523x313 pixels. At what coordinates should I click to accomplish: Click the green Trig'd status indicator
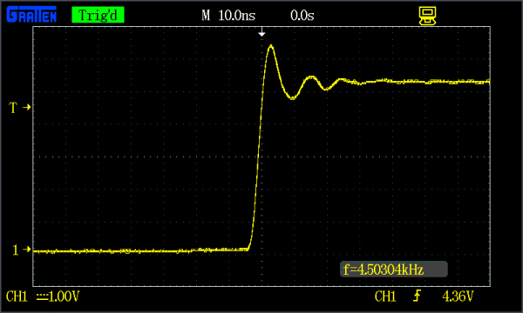point(98,15)
